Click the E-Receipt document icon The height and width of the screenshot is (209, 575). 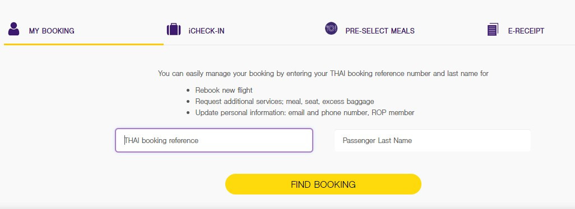(x=493, y=30)
